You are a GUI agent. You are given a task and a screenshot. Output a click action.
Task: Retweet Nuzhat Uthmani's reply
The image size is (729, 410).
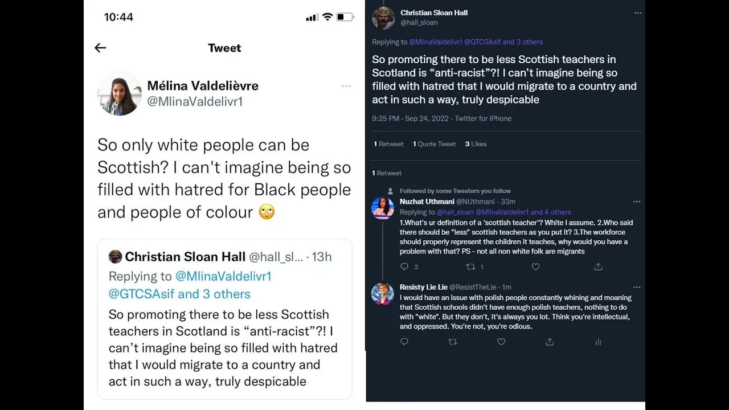(x=470, y=266)
